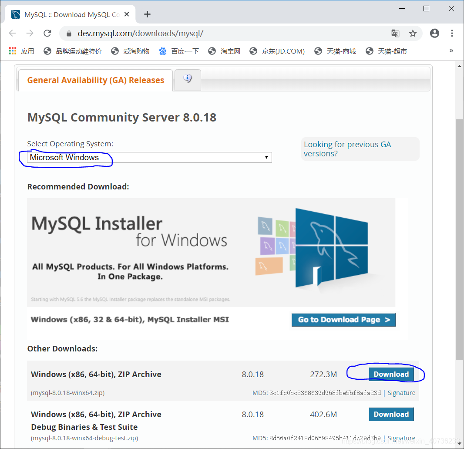Reload the page with the refresh icon
Viewport: 464px width, 449px height.
47,33
